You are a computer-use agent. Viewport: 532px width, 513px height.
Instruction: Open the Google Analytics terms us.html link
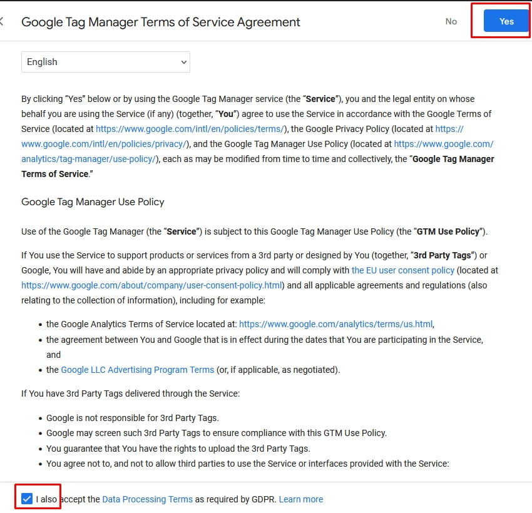(x=335, y=324)
